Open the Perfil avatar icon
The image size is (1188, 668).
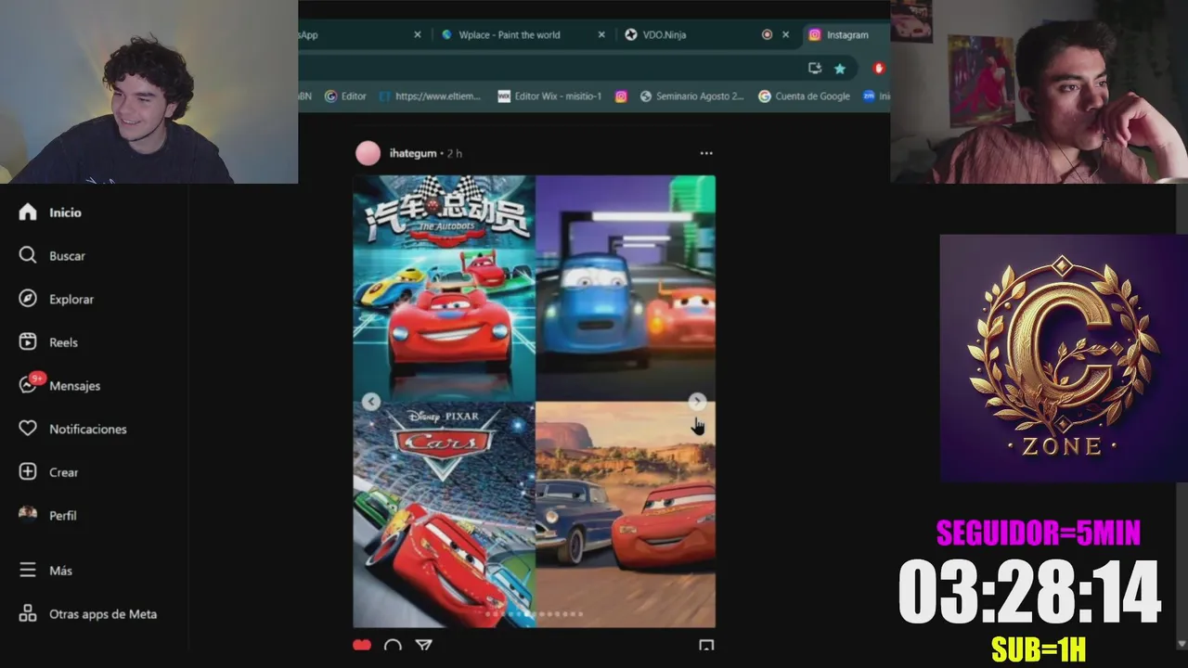(x=28, y=515)
